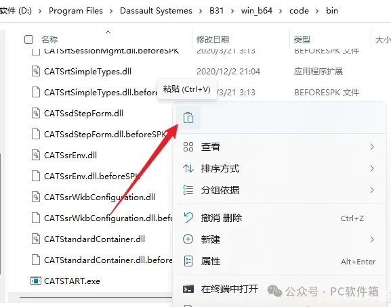This screenshot has width=391, height=307.
Task: Tick the checkbox of CATSrtSessionMgmt.dll.beforeSPK
Action: pos(36,51)
